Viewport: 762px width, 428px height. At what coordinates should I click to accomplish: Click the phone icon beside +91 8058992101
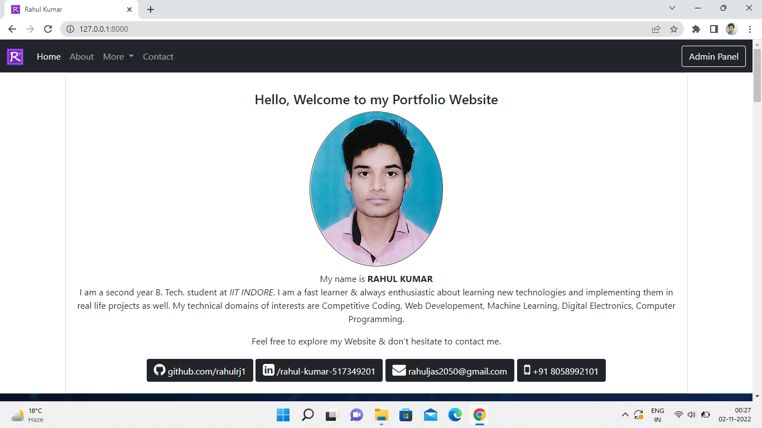click(526, 370)
